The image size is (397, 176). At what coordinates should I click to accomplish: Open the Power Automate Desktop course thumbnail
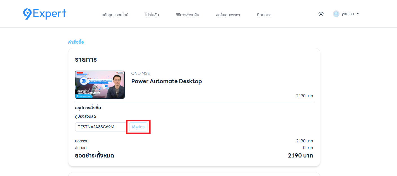pyautogui.click(x=100, y=85)
